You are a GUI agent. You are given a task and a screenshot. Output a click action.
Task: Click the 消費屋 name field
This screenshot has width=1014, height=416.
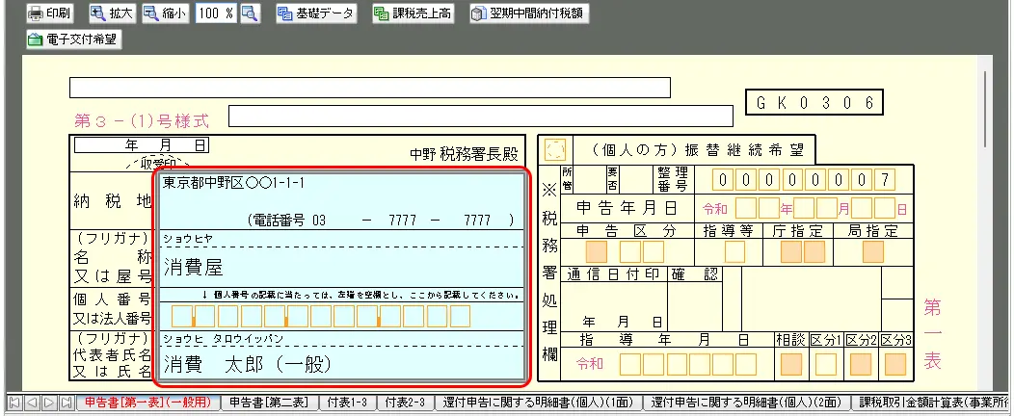[x=342, y=267]
